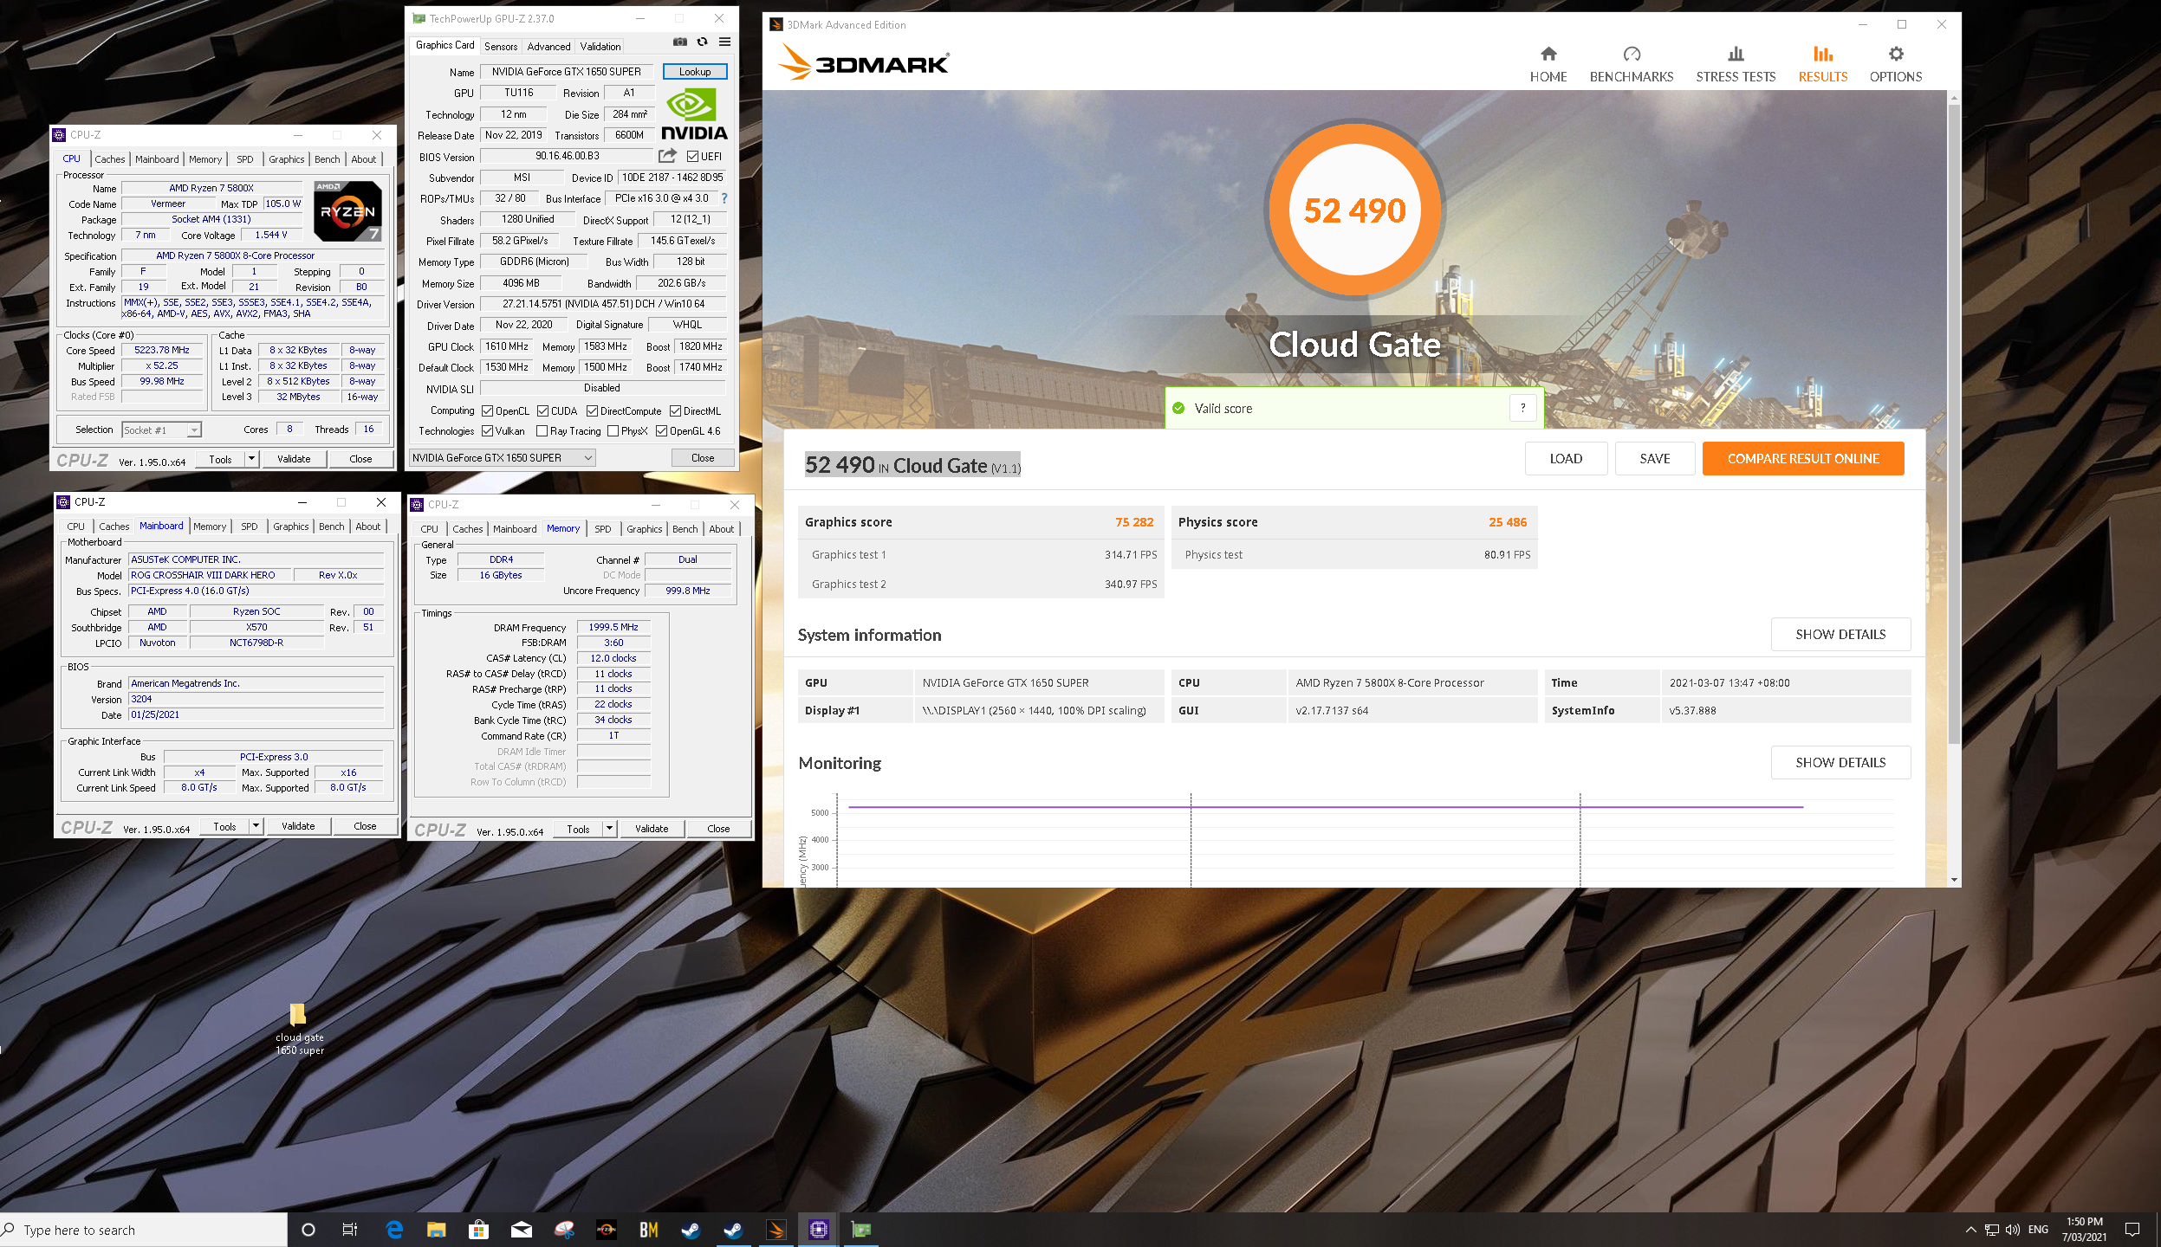Screen dimensions: 2161x1247
Task: Click the Lookup button in GPU-Z
Action: (x=695, y=72)
